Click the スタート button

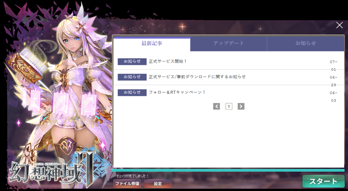tap(323, 181)
